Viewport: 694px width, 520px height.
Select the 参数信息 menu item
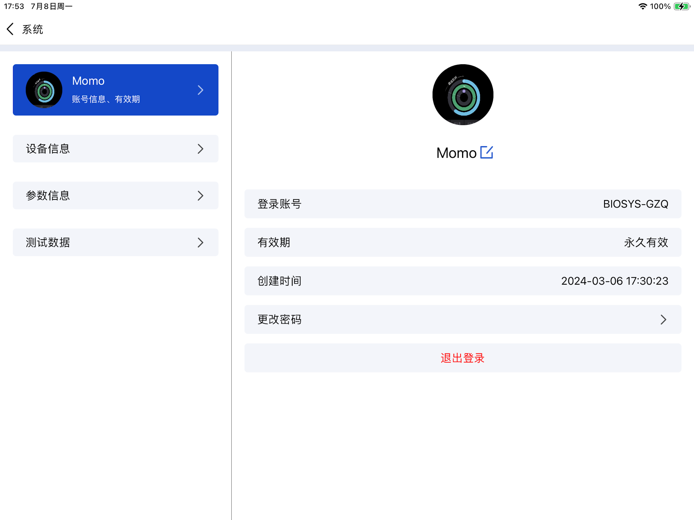pyautogui.click(x=116, y=196)
